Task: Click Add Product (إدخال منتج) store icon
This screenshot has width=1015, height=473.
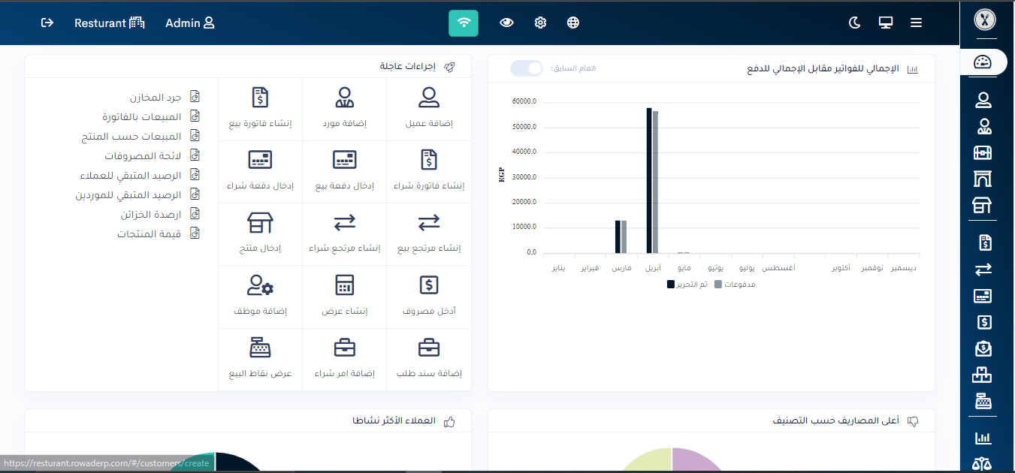Action: coord(259,223)
